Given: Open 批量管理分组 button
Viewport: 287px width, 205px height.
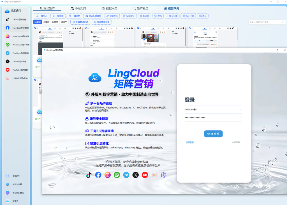Looking at the screenshot, I should coord(80,22).
